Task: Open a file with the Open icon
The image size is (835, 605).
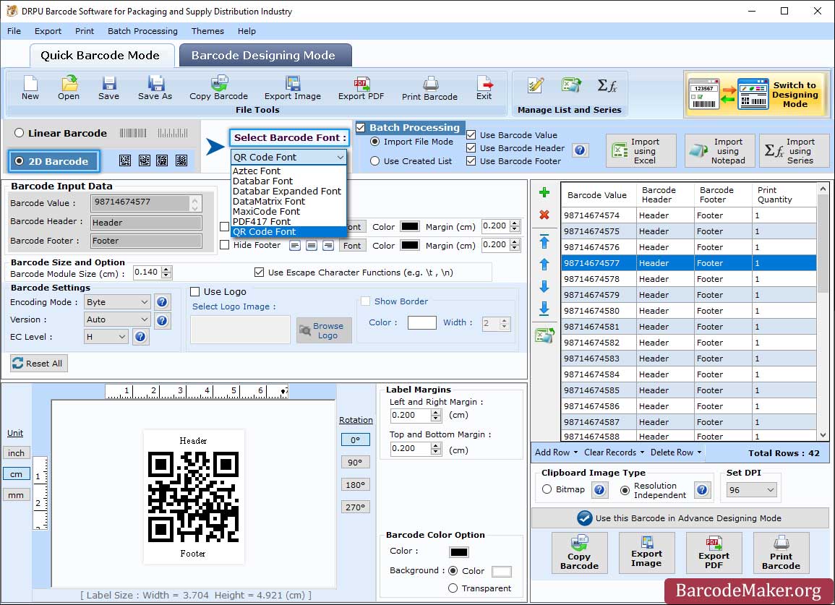Action: 69,88
